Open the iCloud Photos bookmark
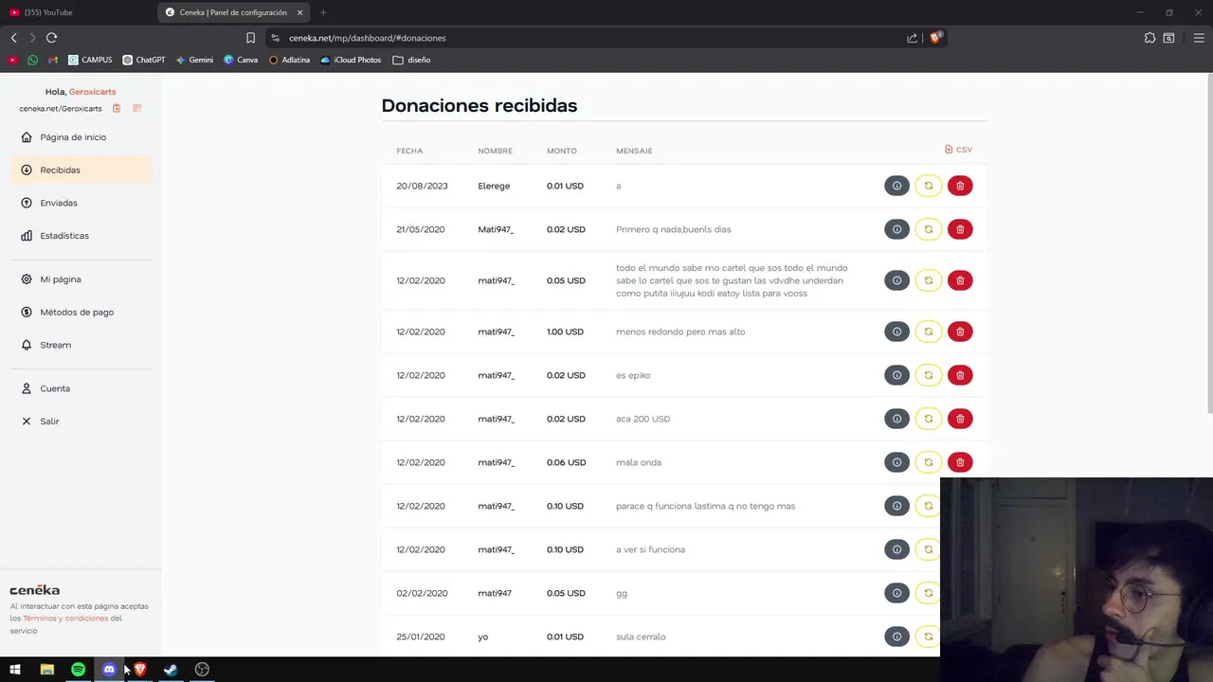This screenshot has width=1213, height=682. 351,60
